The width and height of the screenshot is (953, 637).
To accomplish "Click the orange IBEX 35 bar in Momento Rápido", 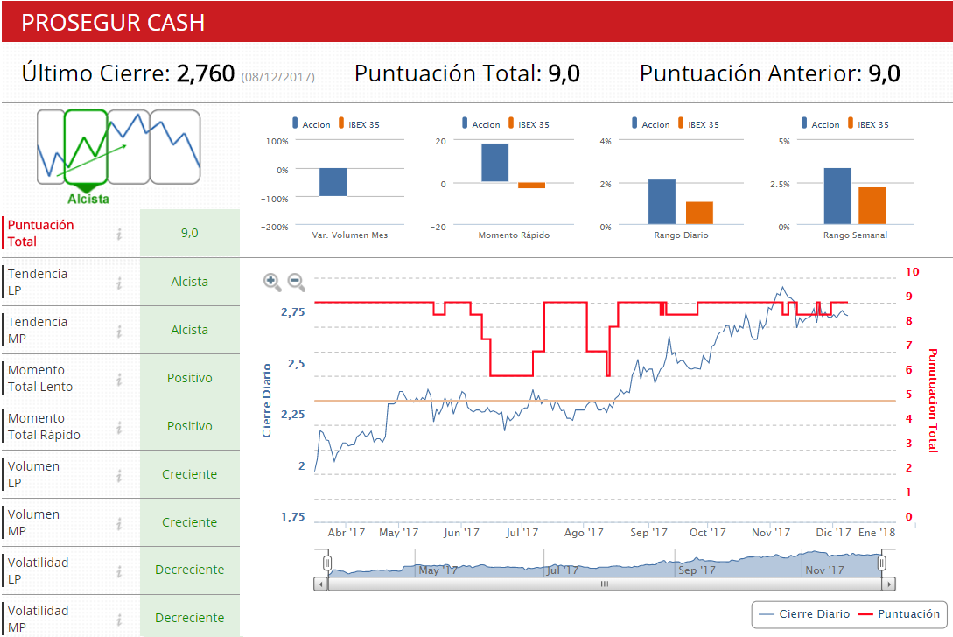I will [x=531, y=185].
